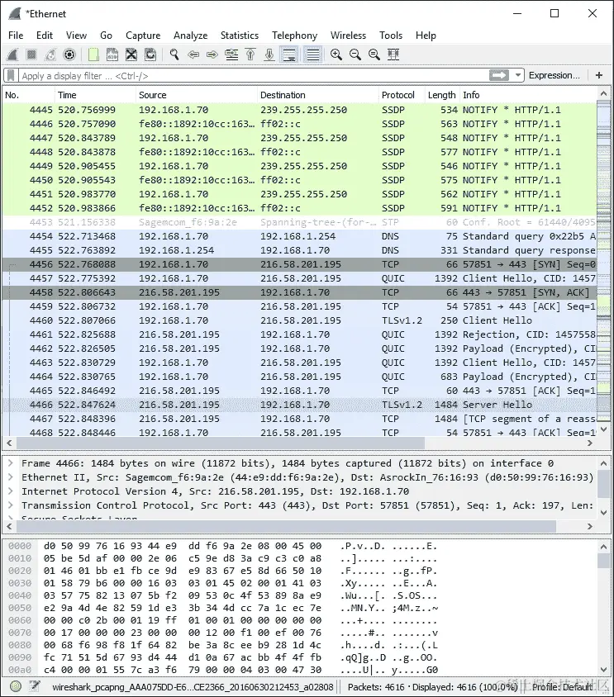
Task: Open the Analyze menu
Action: pyautogui.click(x=190, y=36)
